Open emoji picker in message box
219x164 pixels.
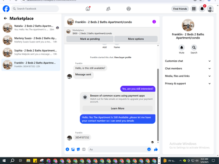pos(149,149)
